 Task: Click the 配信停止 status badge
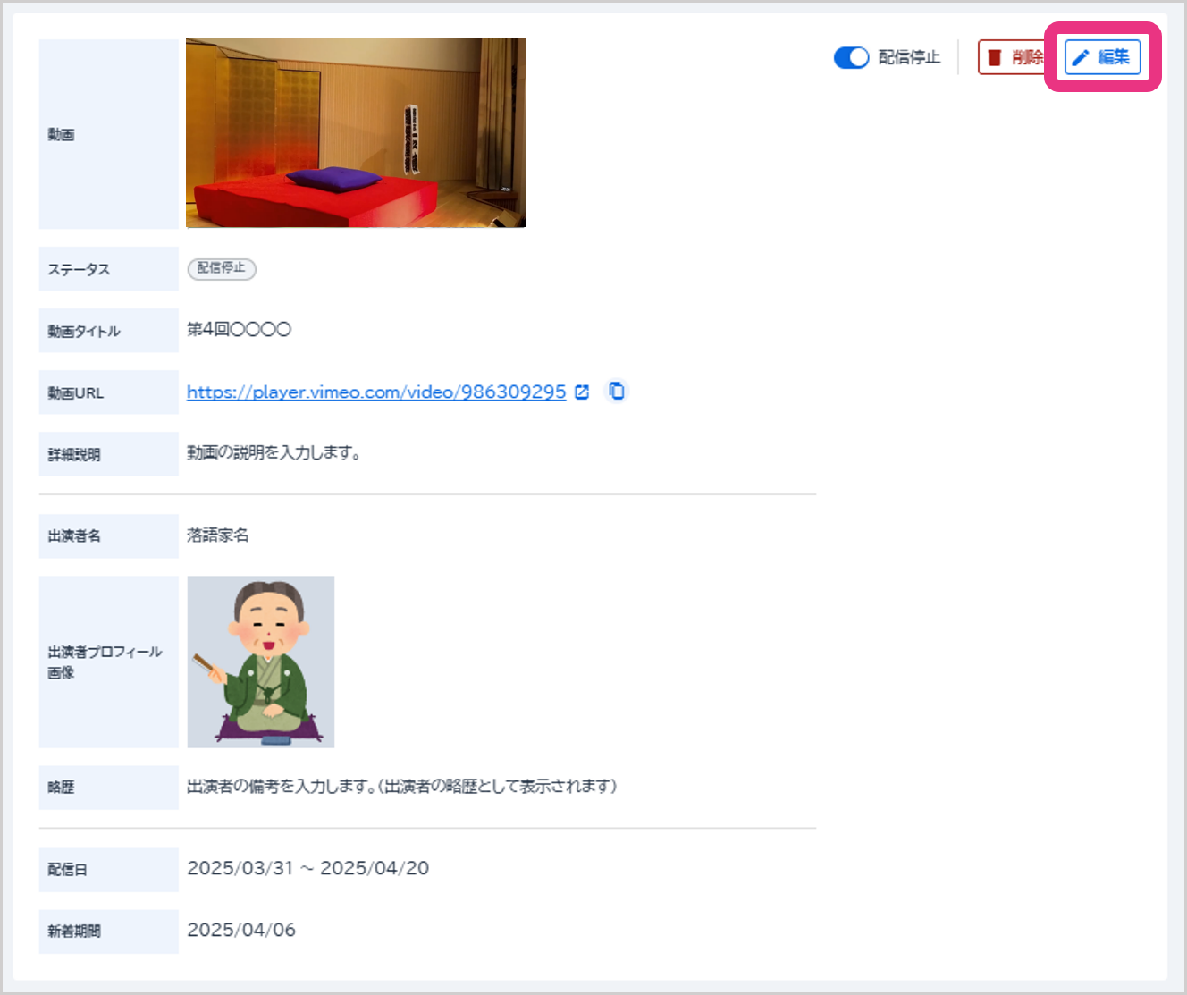coord(222,268)
